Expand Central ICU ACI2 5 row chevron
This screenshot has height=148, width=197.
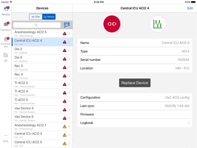coord(69,144)
